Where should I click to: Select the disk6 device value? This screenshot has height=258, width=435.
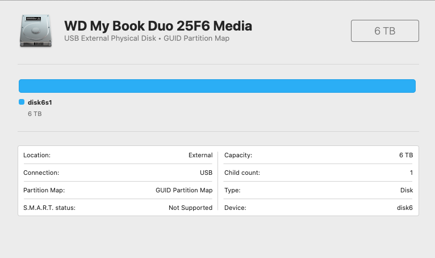click(405, 208)
